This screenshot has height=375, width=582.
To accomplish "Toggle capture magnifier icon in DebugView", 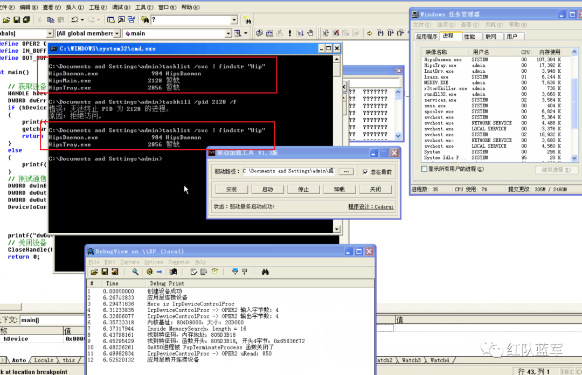I will [x=135, y=272].
